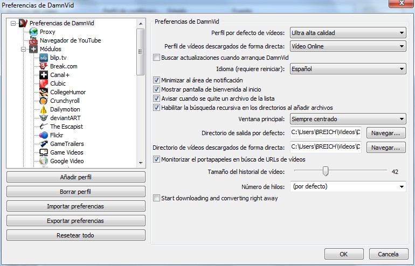
Task: Open Ventana principal dropdown
Action: point(348,119)
